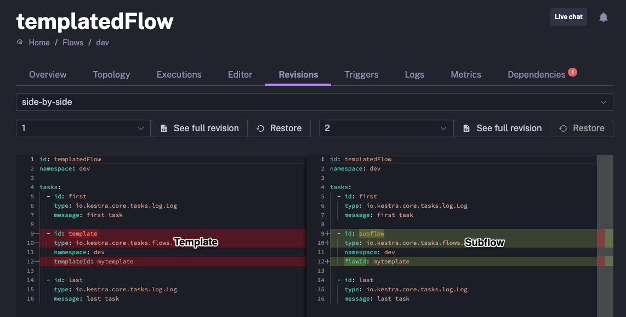Viewport: 626px width, 317px height.
Task: Open the left revision selector showing 1
Action: click(83, 128)
